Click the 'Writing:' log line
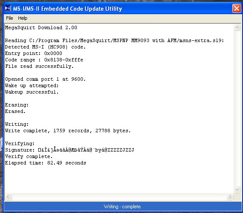The height and width of the screenshot is (213, 243). 17,125
